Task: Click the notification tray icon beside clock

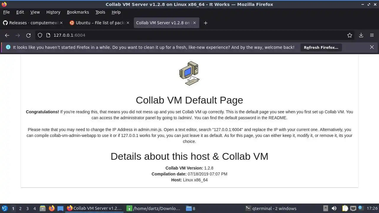Action: [x=361, y=208]
